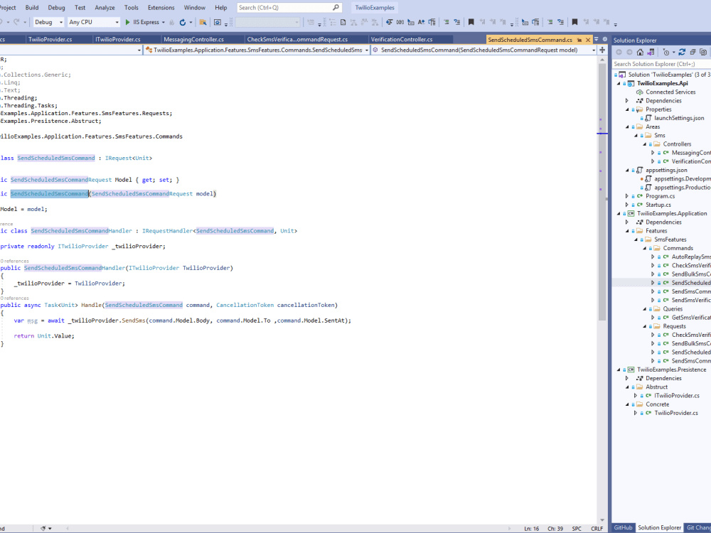Viewport: 711px width, 533px height.
Task: Click the browser link icon beside Find in Files
Action: 218,22
